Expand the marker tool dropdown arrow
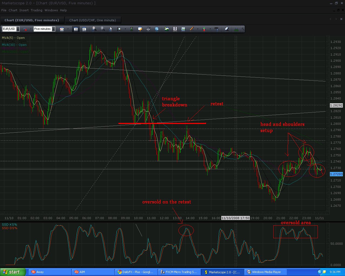Image resolution: width=345 pixels, height=276 pixels. pos(210,29)
